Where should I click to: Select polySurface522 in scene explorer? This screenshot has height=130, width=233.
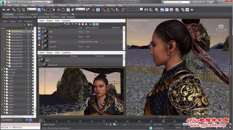(x=17, y=31)
